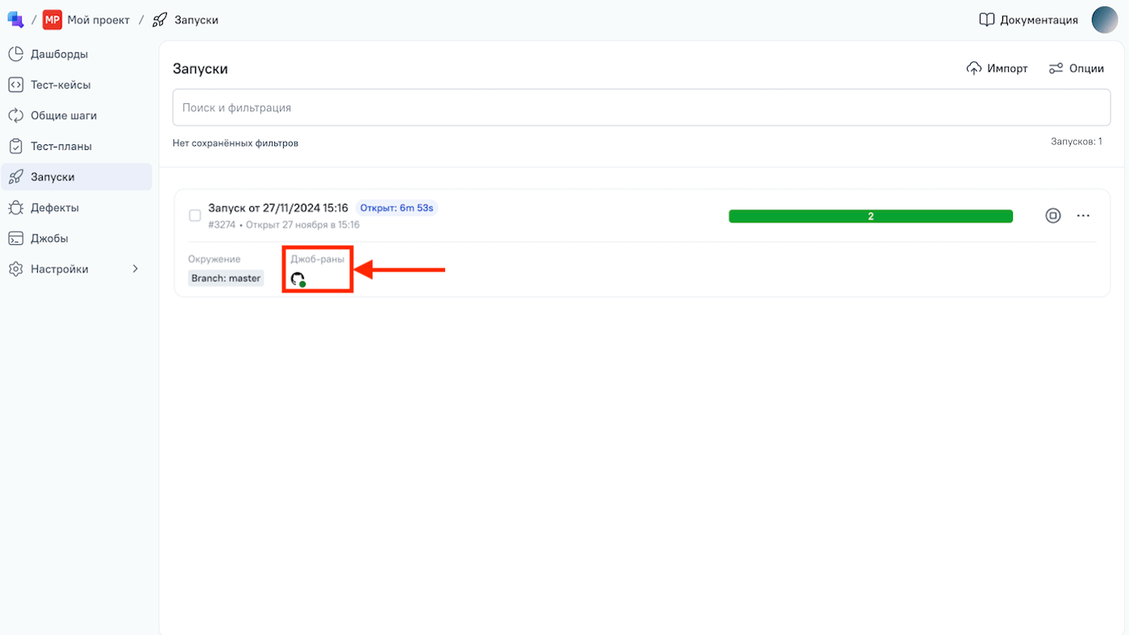The width and height of the screenshot is (1129, 635).
Task: Click the green launch progress bar
Action: click(x=870, y=216)
